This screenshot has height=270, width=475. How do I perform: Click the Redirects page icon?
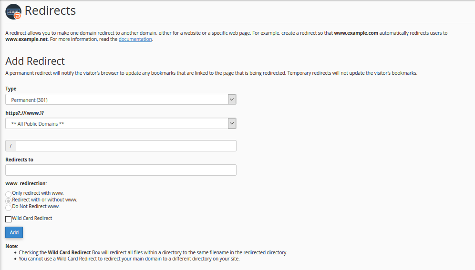coord(13,11)
